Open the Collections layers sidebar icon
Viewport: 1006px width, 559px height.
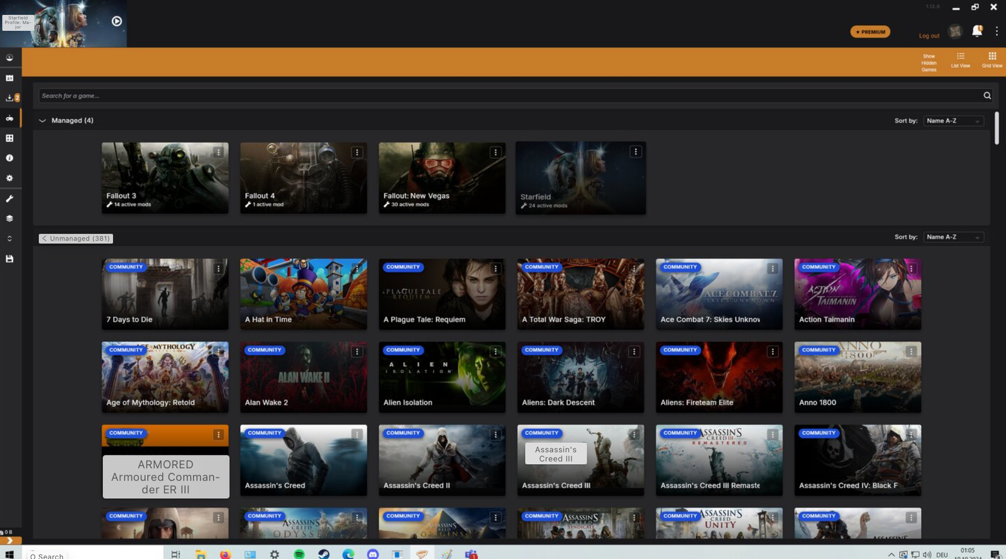click(x=9, y=219)
